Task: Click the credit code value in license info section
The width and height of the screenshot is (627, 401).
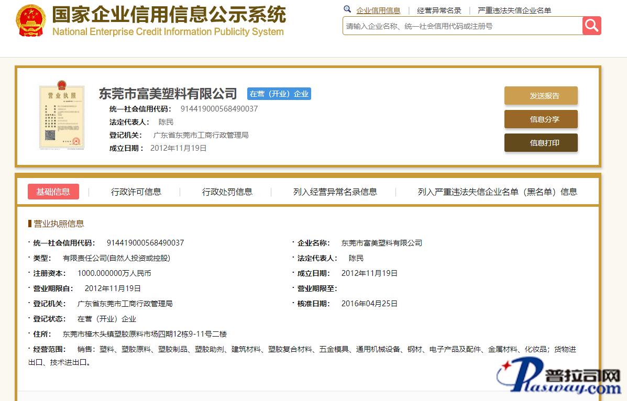Action: (145, 243)
